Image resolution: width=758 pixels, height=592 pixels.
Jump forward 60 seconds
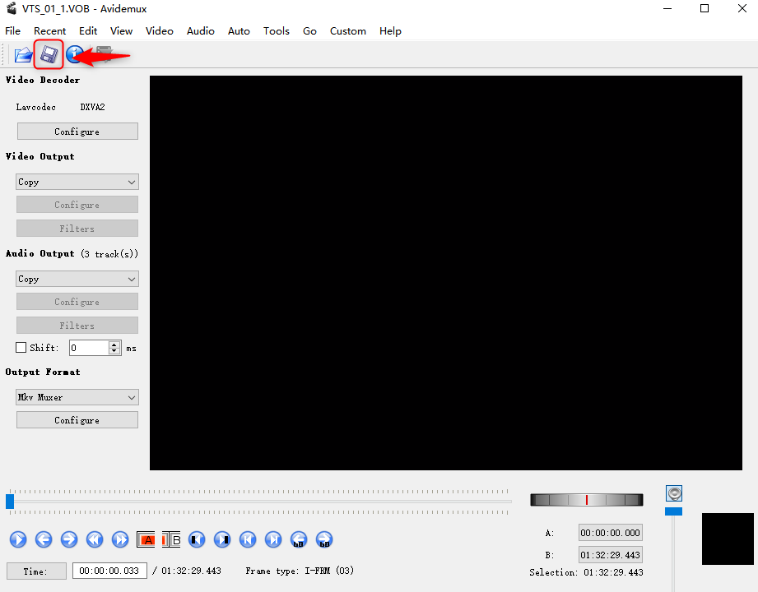pos(324,539)
